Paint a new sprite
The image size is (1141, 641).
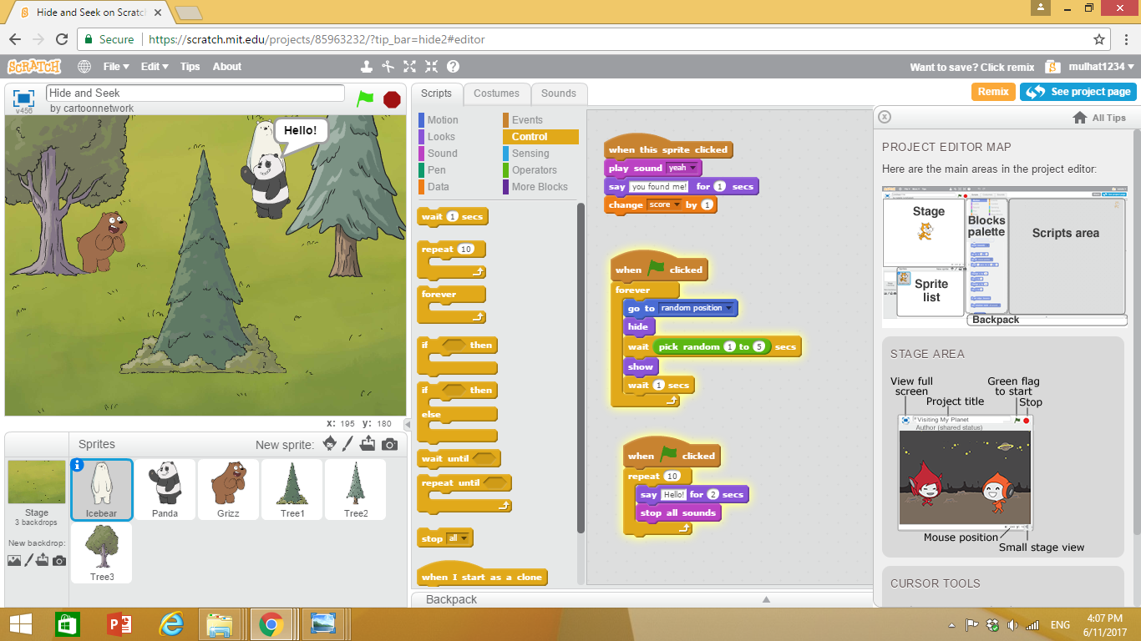click(348, 444)
